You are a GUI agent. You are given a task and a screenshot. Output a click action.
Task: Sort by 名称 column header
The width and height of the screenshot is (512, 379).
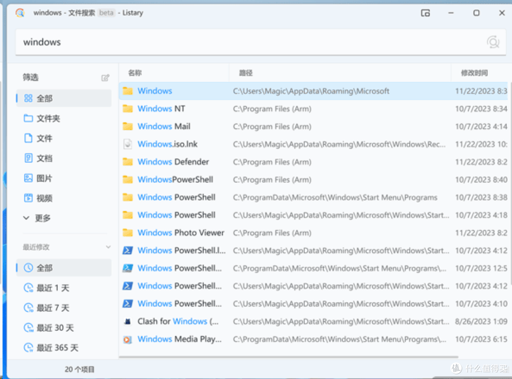[135, 73]
